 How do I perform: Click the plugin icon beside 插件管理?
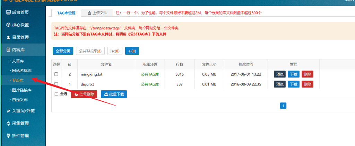point(8,136)
